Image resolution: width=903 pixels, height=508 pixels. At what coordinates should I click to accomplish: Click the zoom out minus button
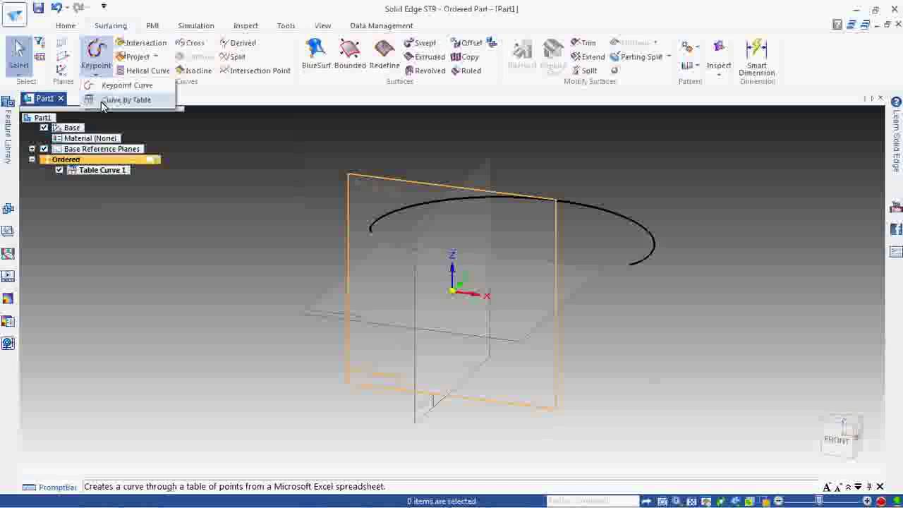pyautogui.click(x=779, y=501)
